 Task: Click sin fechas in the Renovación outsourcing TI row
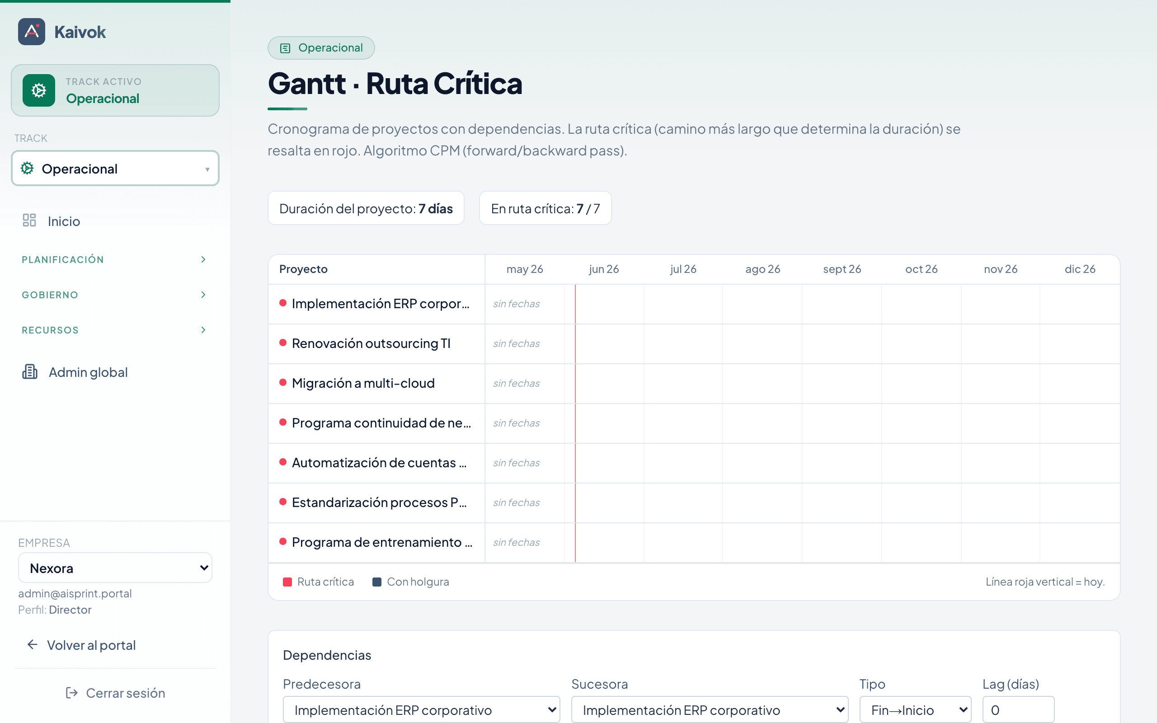516,343
